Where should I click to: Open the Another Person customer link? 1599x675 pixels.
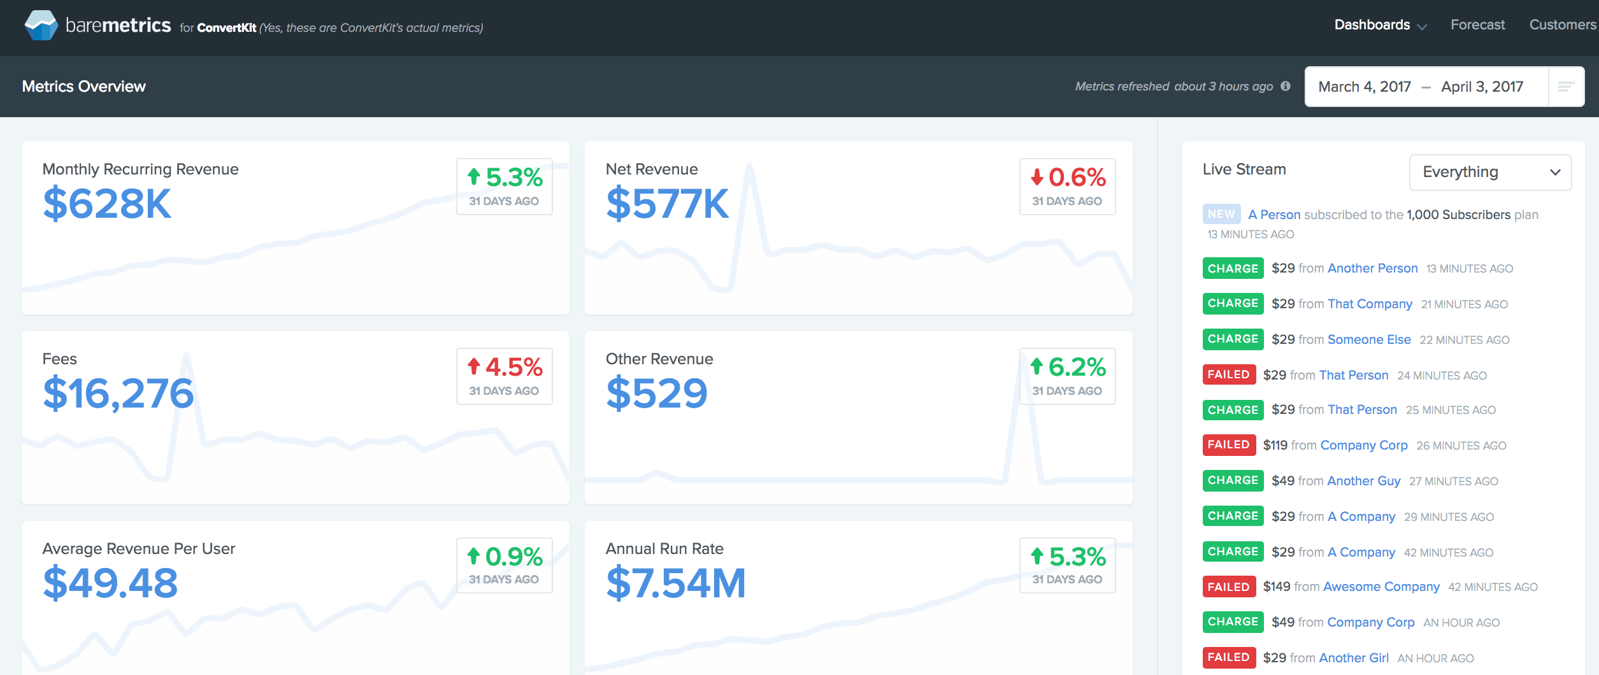[x=1373, y=268]
